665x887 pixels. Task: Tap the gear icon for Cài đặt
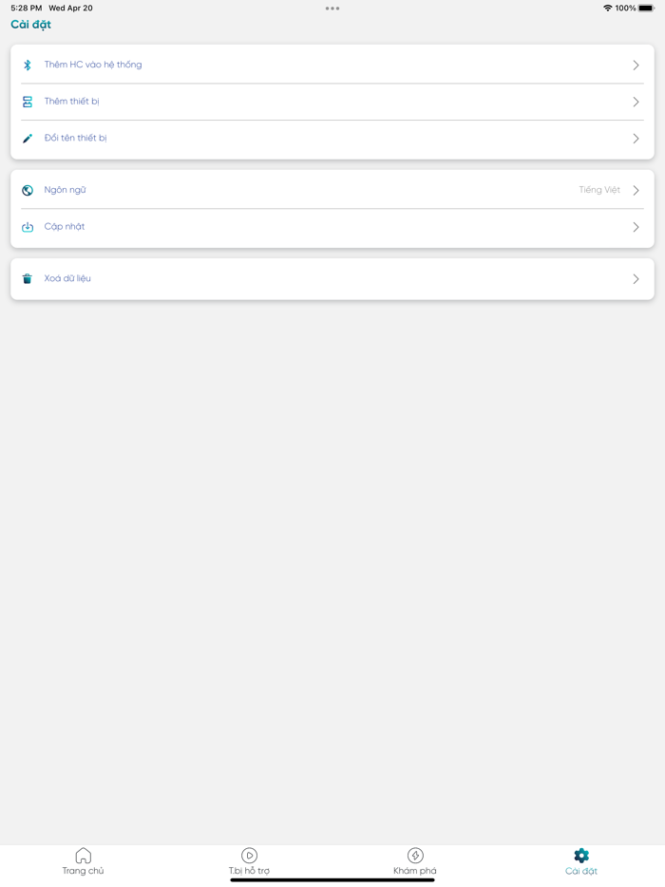coord(581,856)
